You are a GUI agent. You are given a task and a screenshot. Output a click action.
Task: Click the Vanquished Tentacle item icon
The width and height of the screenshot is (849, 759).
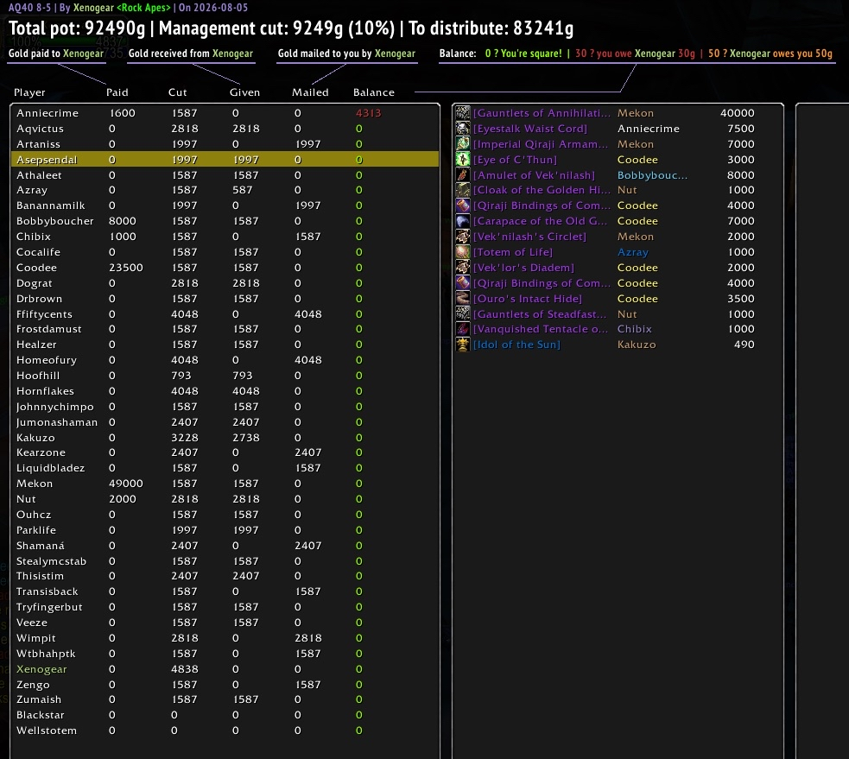(x=462, y=329)
